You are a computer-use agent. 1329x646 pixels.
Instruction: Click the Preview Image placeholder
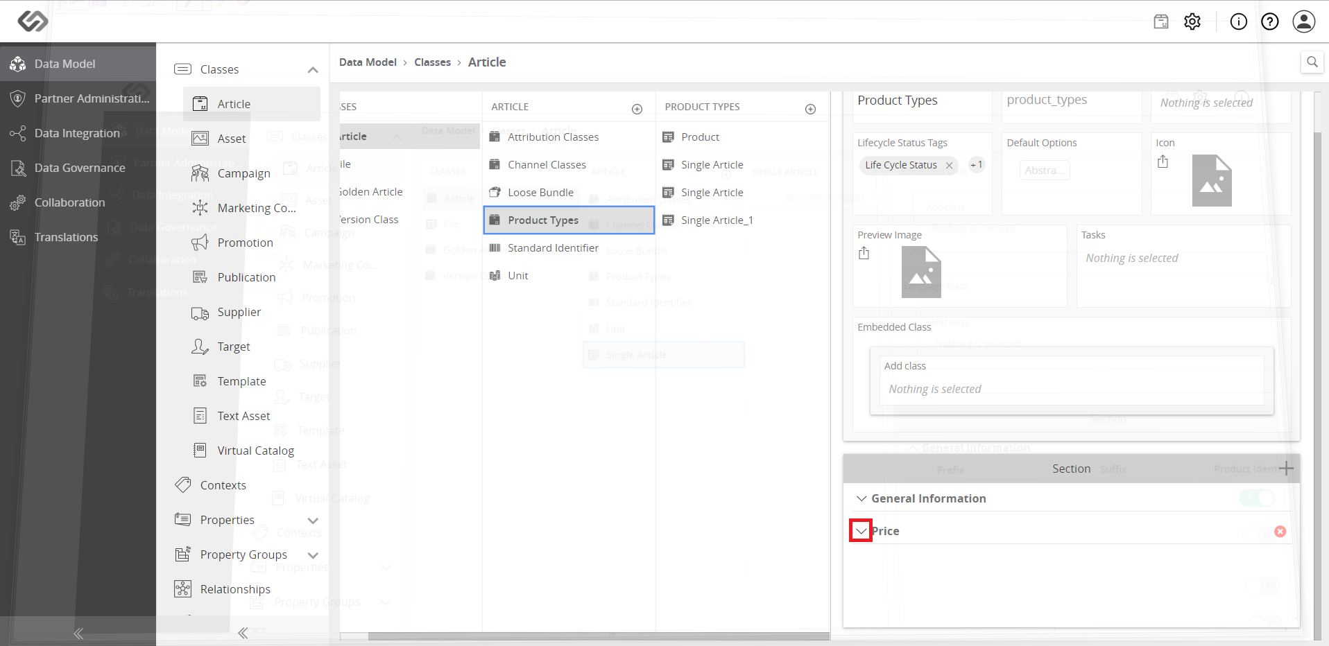tap(921, 272)
